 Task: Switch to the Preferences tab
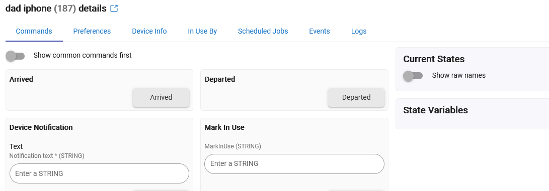pos(92,31)
